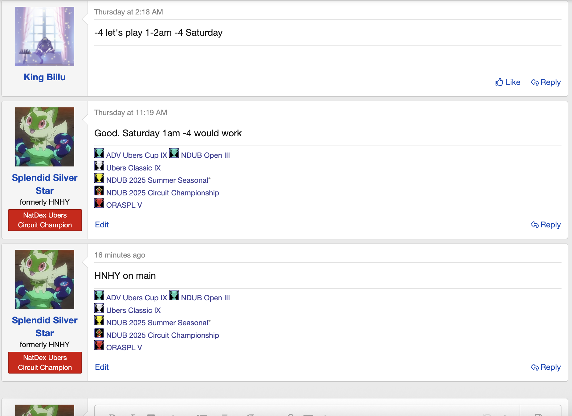Click NatDex Ubers Circuit Champion banner in last post
This screenshot has width=572, height=416.
[x=45, y=362]
